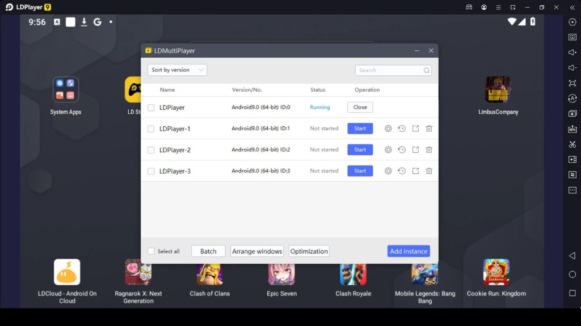The height and width of the screenshot is (326, 581).
Task: Expand the Sort by version dropdown
Action: 177,70
